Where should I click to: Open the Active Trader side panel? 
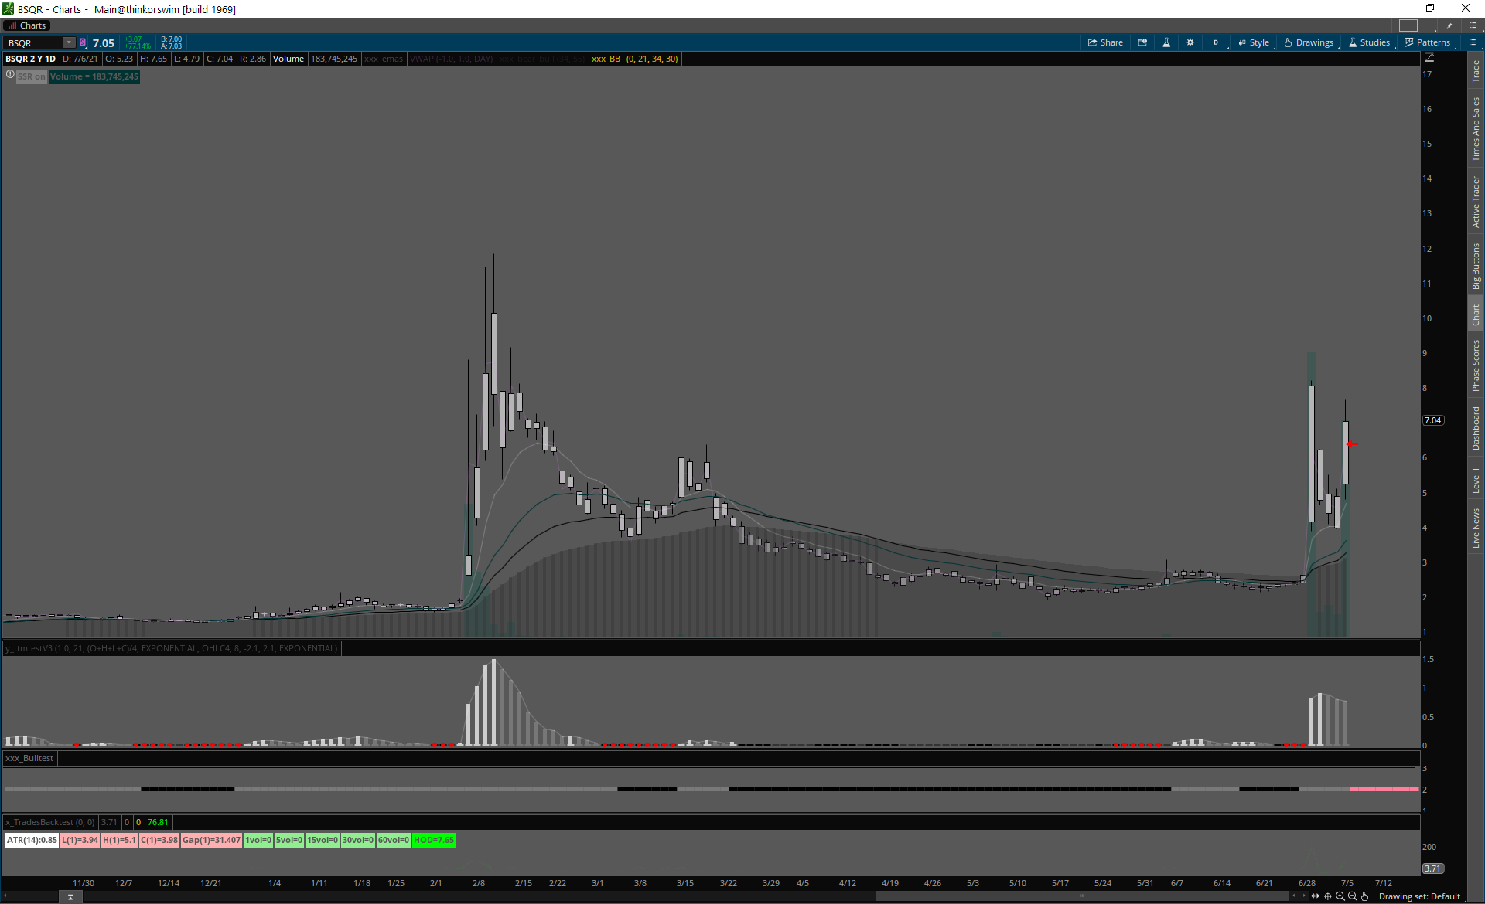pyautogui.click(x=1476, y=202)
